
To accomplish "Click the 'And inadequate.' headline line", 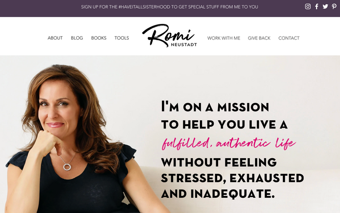I will 218,194.
